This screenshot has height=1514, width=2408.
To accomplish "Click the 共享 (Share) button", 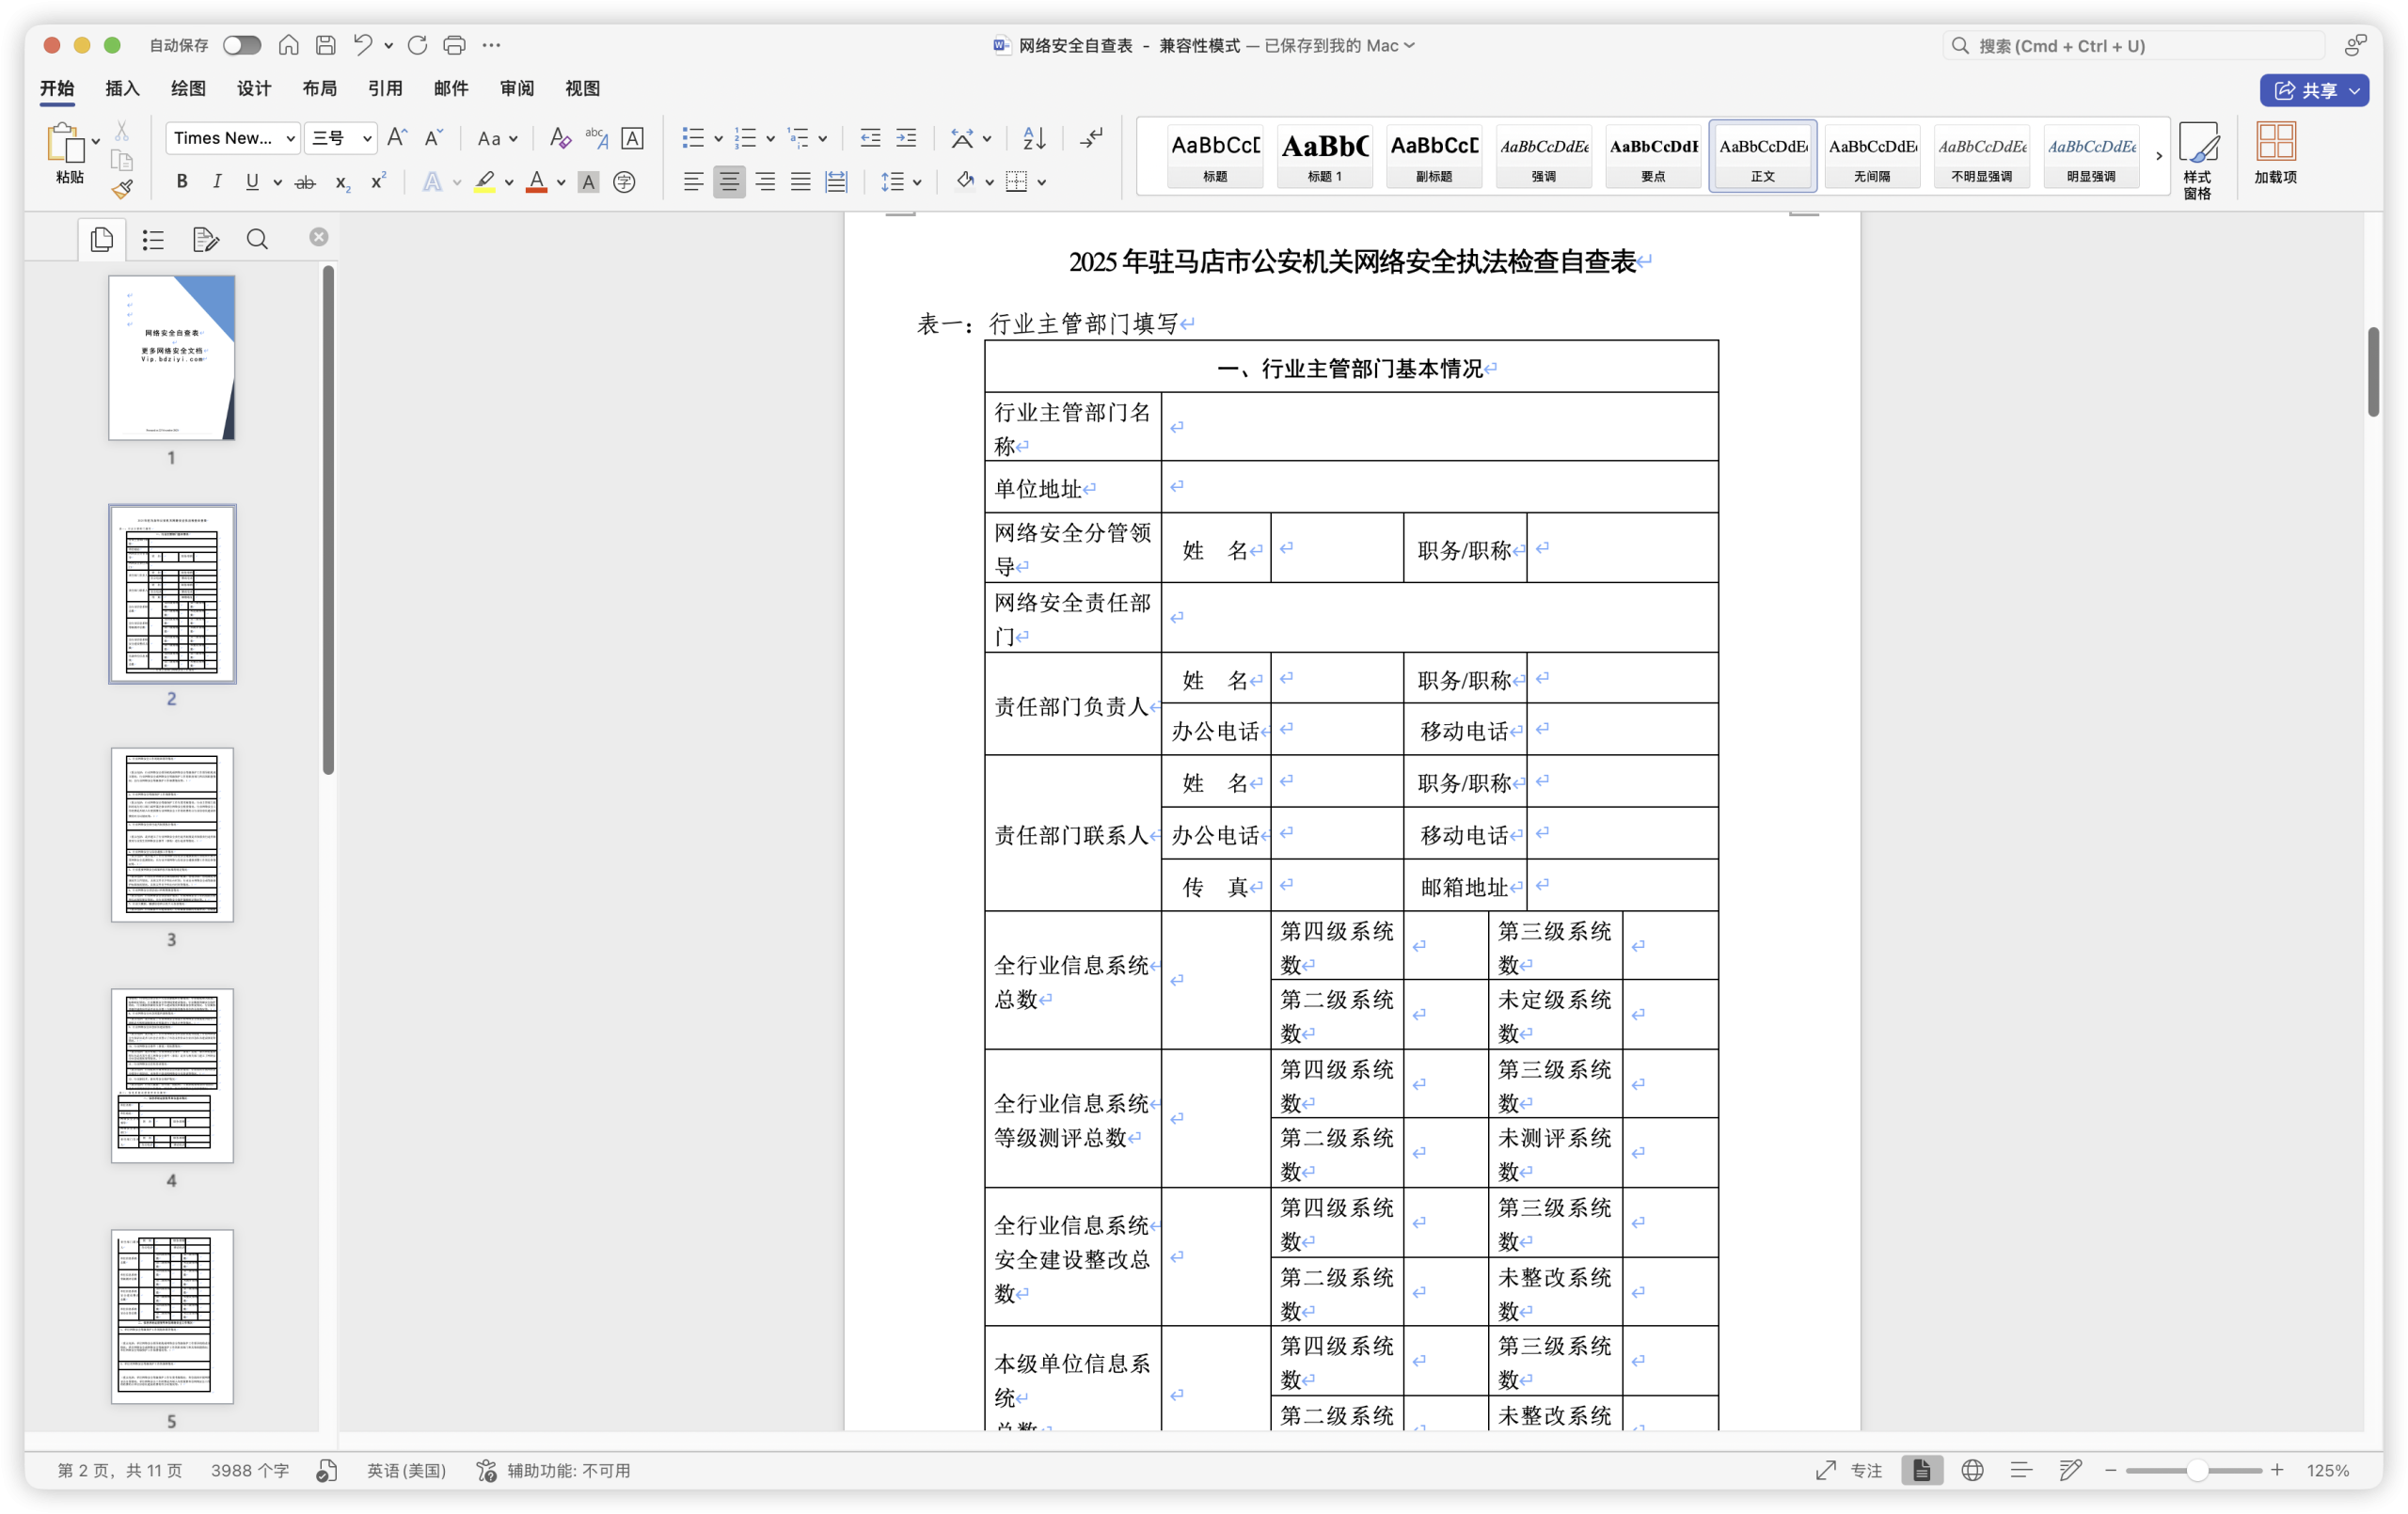I will [2315, 90].
